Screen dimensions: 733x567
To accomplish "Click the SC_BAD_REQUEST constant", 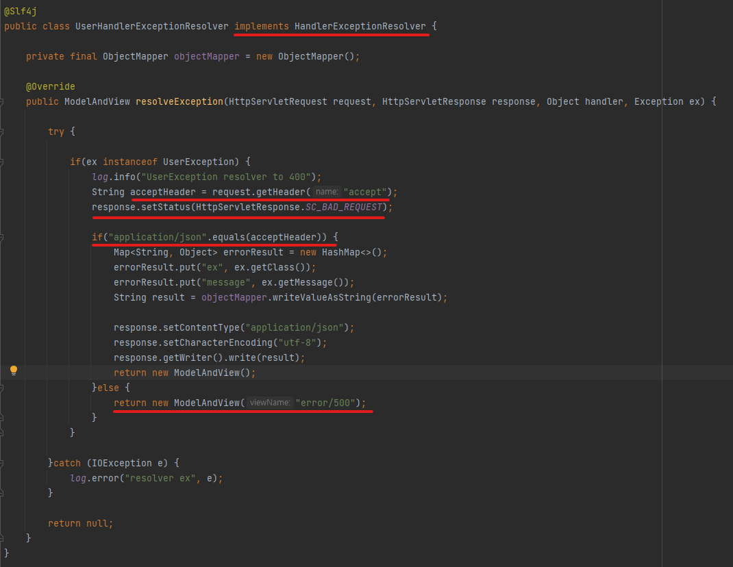I will 344,207.
